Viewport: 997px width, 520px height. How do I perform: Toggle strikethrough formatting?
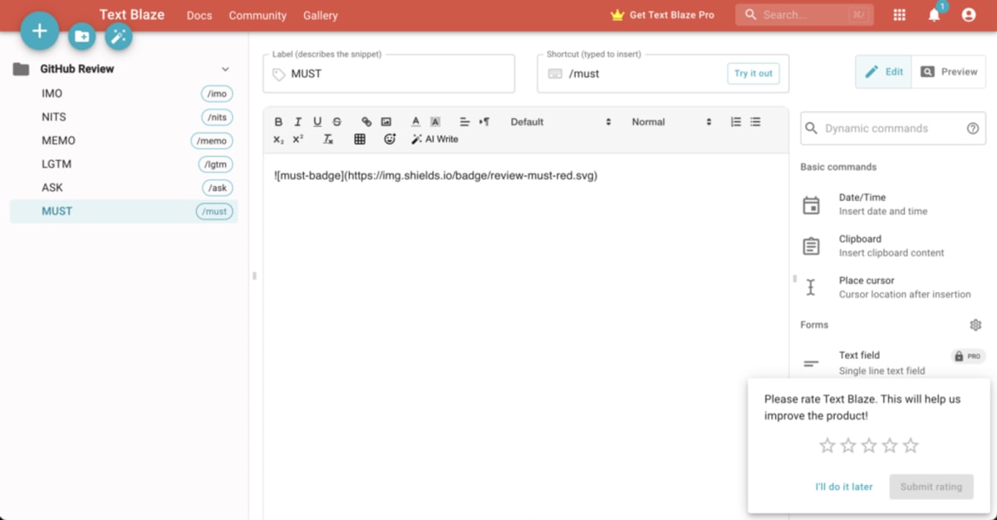[336, 122]
